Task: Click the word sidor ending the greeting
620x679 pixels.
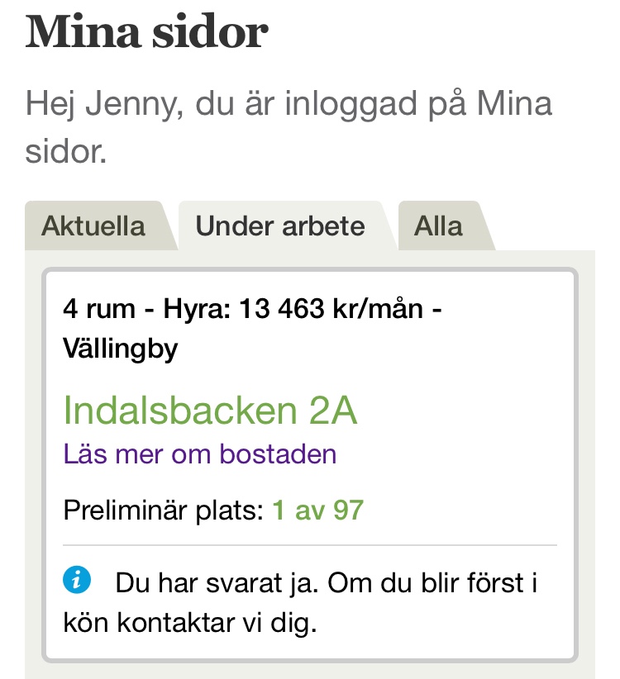Action: [65, 151]
